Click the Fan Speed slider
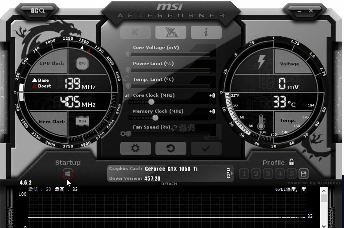Screen dimensions: 344x228 point(169,133)
